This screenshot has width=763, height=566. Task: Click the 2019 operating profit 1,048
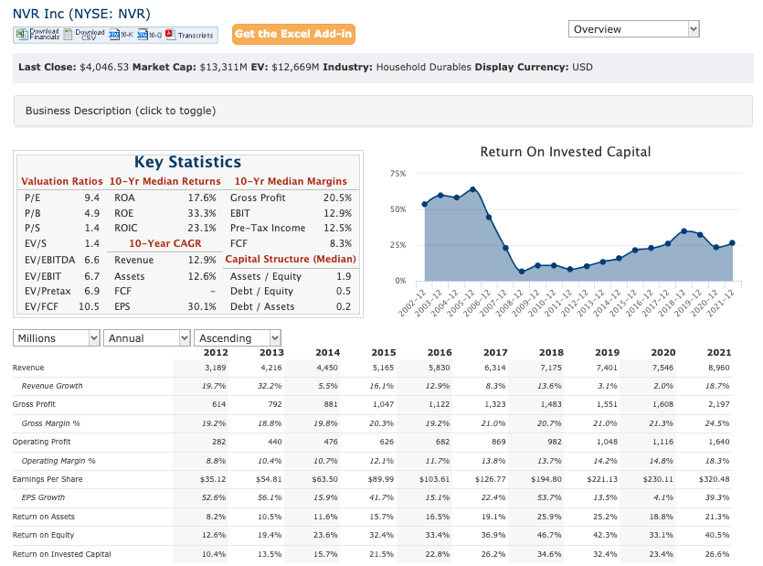(x=607, y=442)
